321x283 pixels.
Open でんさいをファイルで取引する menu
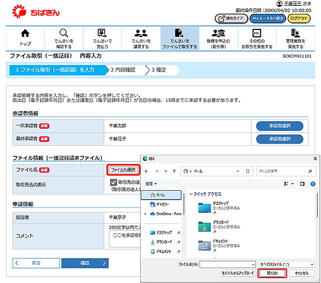coord(180,38)
